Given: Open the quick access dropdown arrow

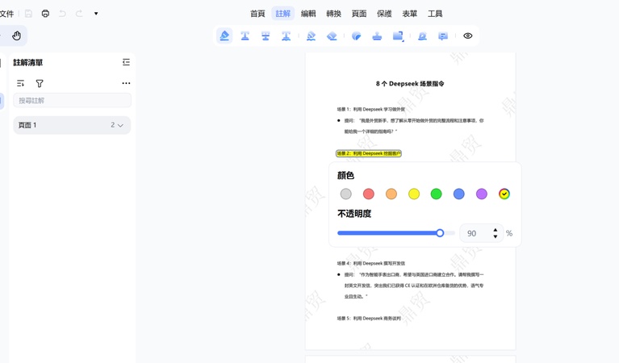Looking at the screenshot, I should (x=96, y=14).
